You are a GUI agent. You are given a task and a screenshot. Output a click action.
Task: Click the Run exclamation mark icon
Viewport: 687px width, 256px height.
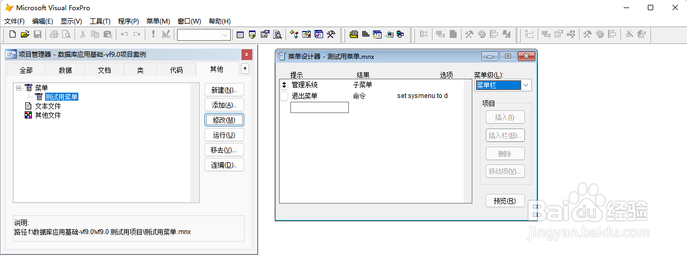pyautogui.click(x=153, y=34)
